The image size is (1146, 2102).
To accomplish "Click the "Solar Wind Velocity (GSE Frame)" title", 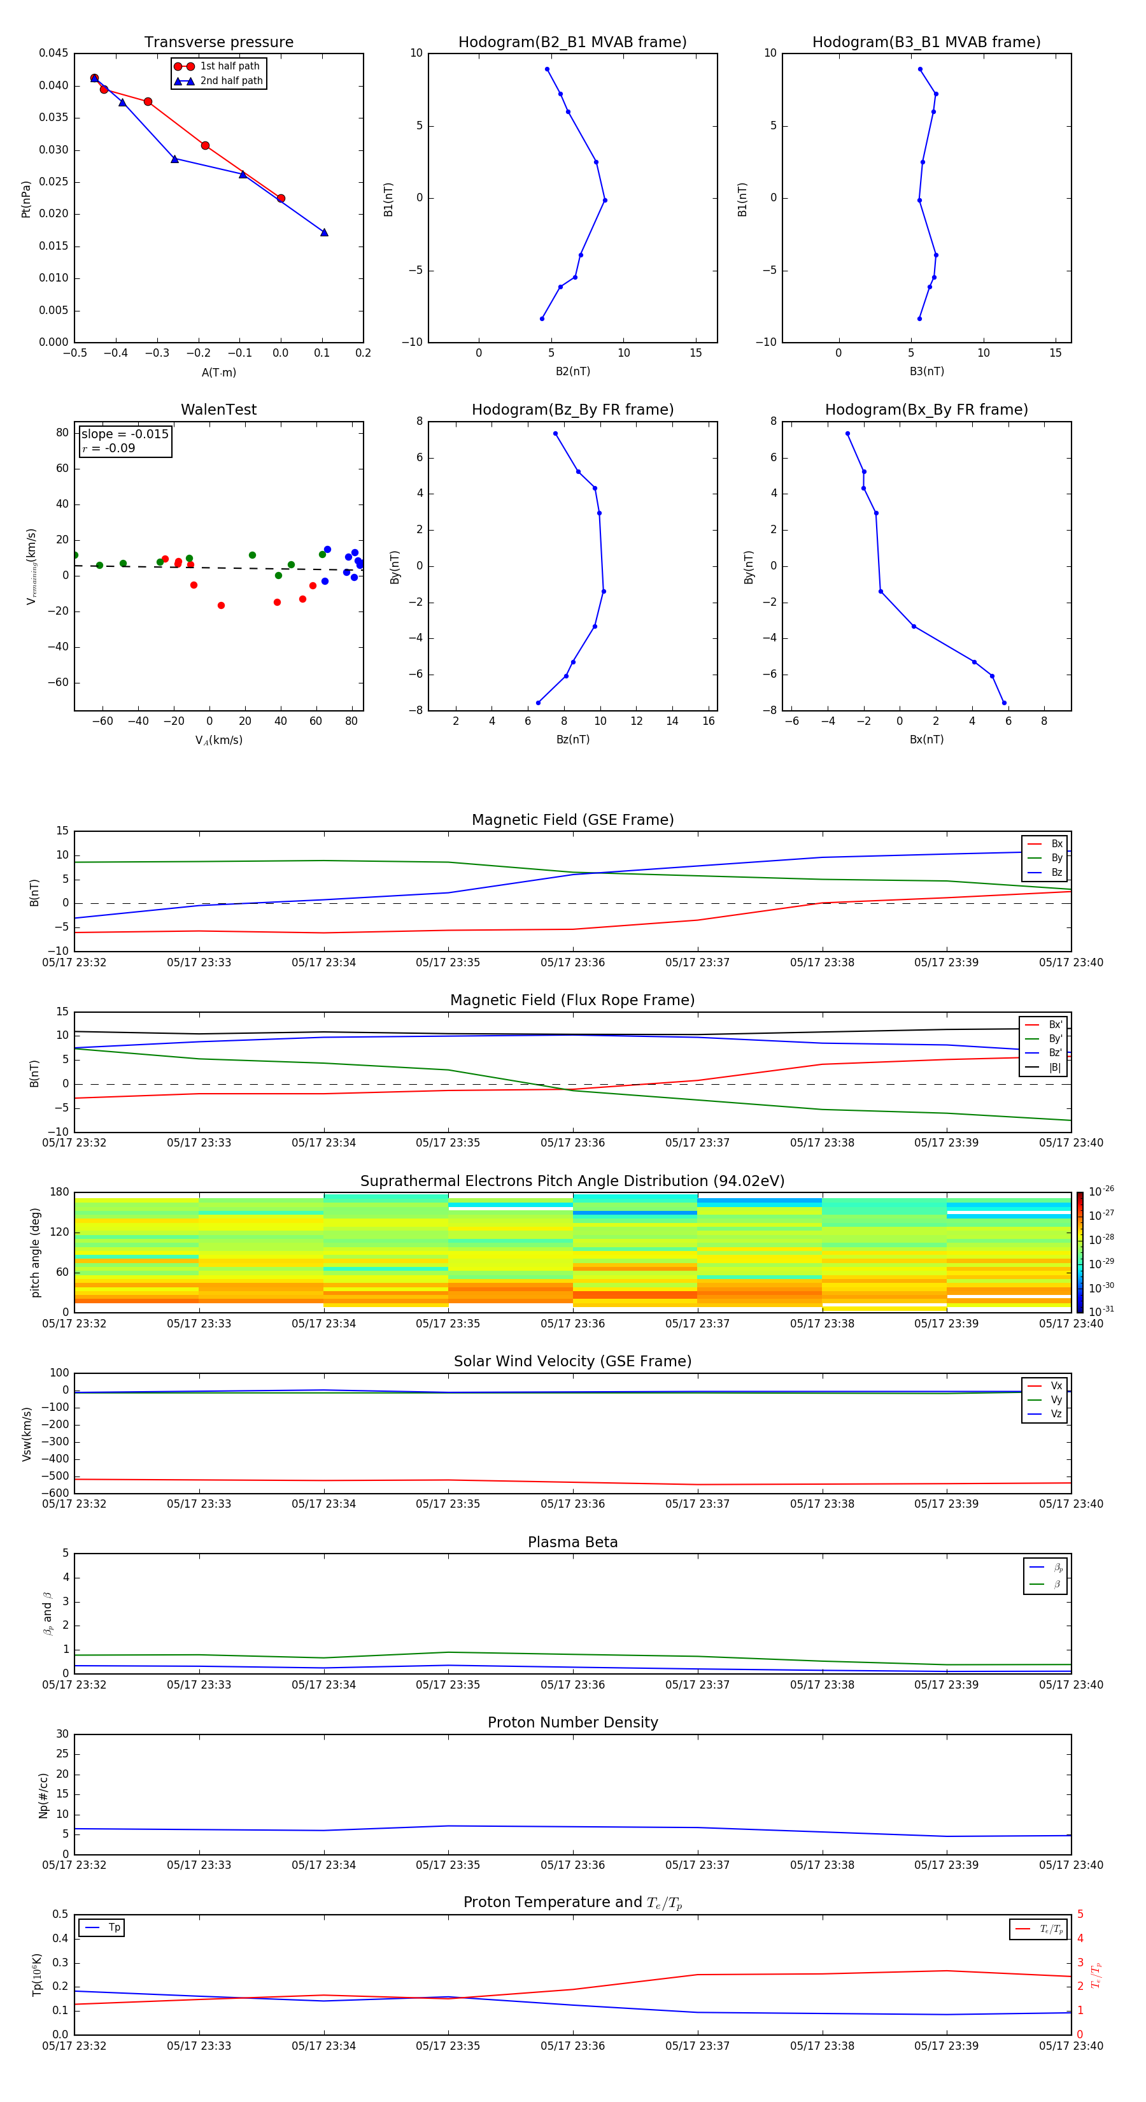I will point(572,1362).
